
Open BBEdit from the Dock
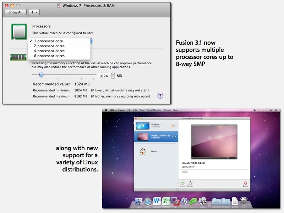point(184,201)
